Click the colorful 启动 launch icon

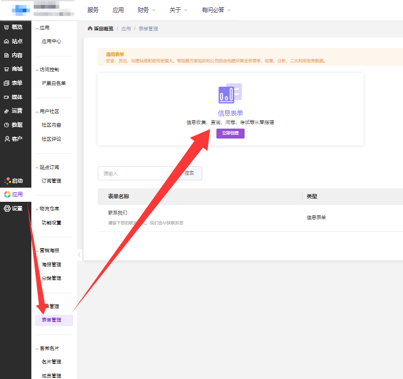click(7, 181)
